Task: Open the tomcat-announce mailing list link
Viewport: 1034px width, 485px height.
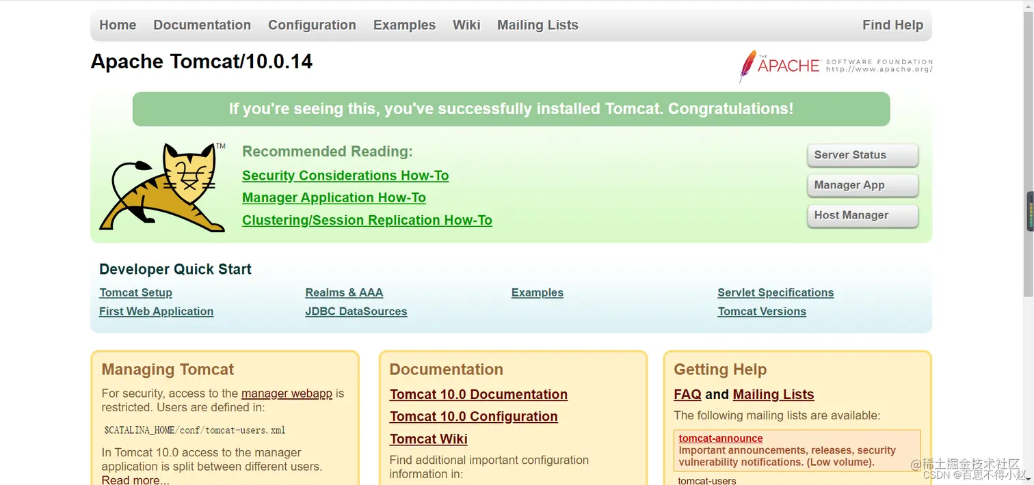Action: click(x=721, y=439)
